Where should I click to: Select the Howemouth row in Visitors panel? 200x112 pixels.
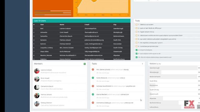174,94
